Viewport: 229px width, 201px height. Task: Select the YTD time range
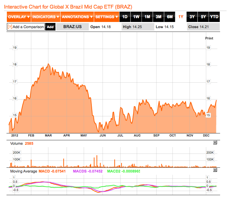(x=214, y=17)
